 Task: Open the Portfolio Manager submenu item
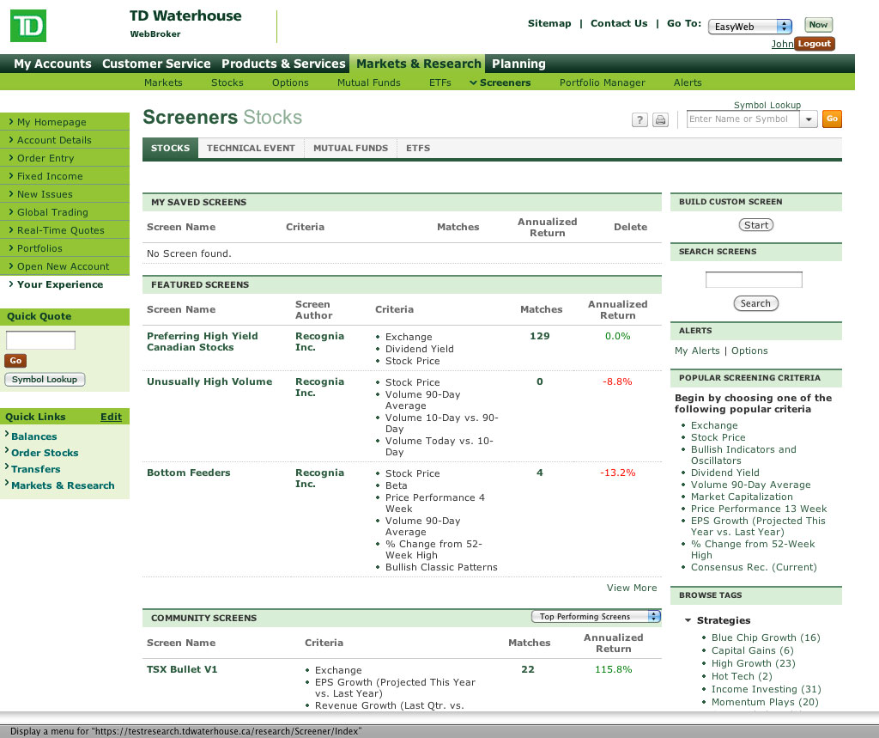(x=602, y=82)
